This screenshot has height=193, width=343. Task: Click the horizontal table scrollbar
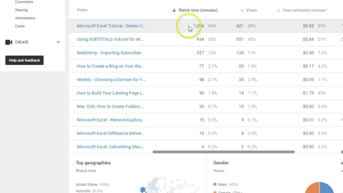tap(223, 152)
